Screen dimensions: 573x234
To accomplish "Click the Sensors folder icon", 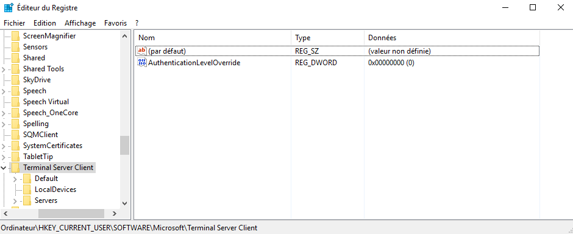I will click(x=15, y=47).
